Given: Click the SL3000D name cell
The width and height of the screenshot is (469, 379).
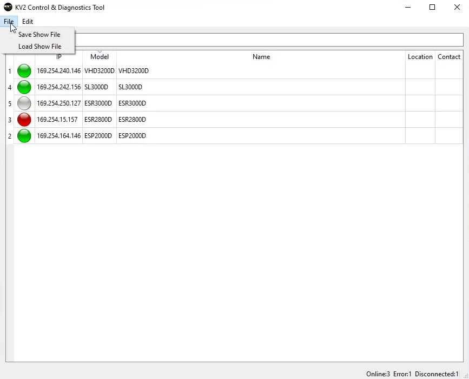Looking at the screenshot, I should tap(261, 87).
